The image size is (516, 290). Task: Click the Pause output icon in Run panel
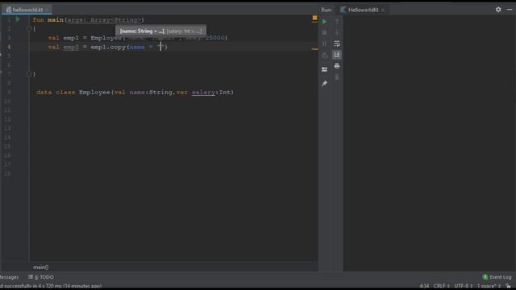(x=324, y=43)
